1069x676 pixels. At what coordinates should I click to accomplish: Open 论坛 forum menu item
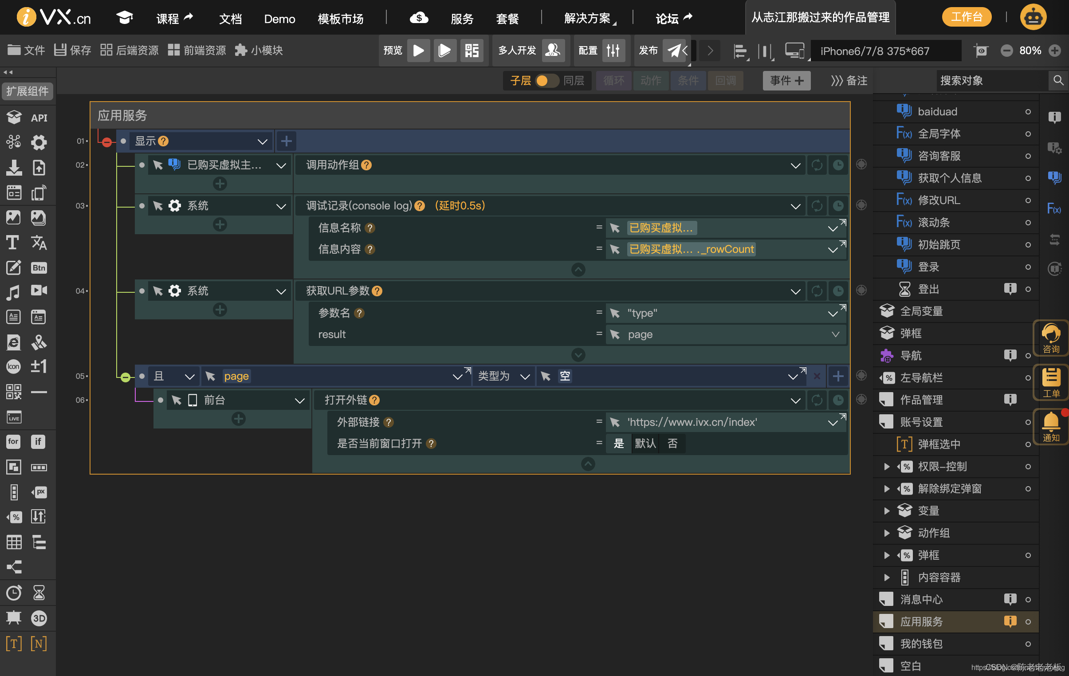click(668, 18)
